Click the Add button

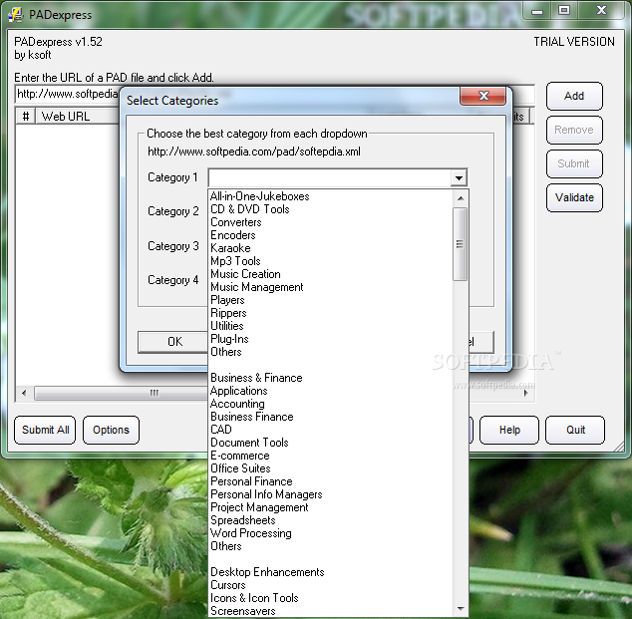(574, 96)
